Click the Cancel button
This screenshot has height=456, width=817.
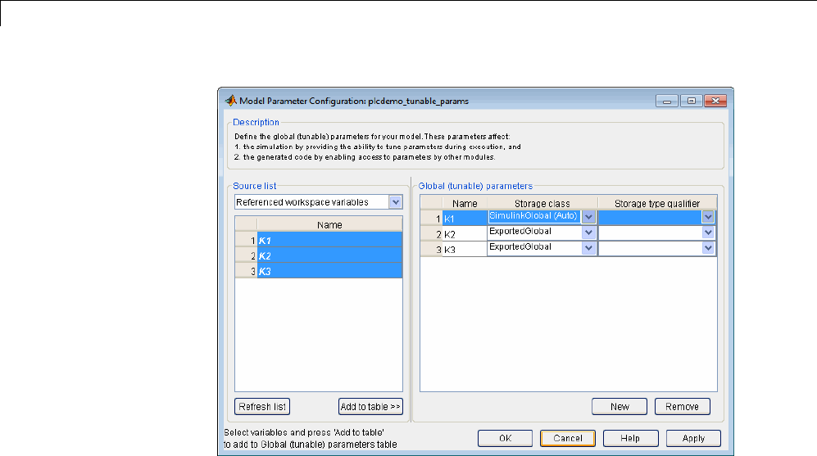tap(568, 438)
